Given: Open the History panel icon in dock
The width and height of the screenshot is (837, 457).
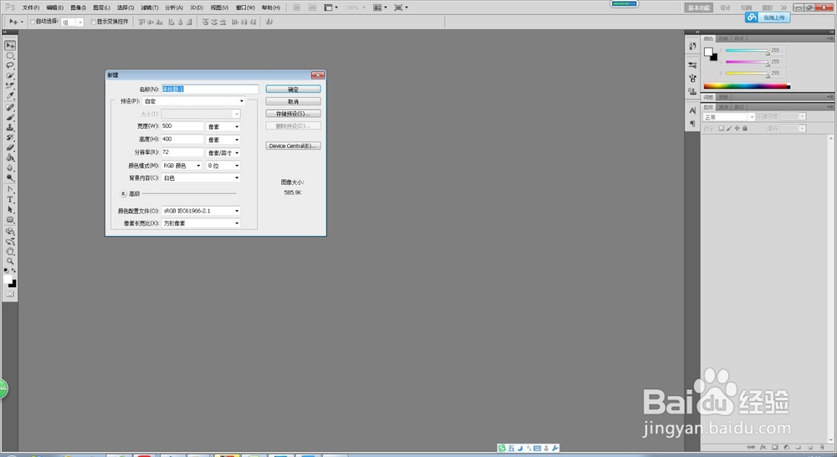Looking at the screenshot, I should 692,46.
